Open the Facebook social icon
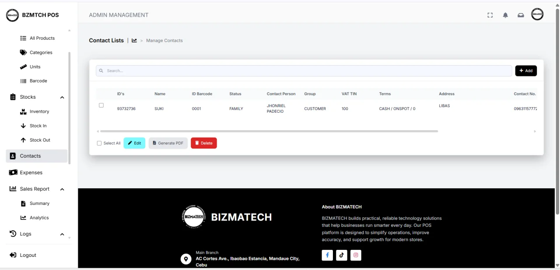Viewport: 560px width, 270px height. (327, 255)
